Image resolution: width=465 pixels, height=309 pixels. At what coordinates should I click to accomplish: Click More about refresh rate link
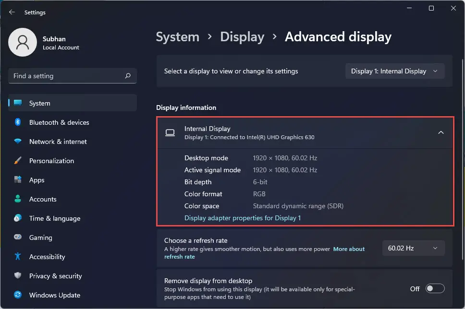(x=349, y=249)
